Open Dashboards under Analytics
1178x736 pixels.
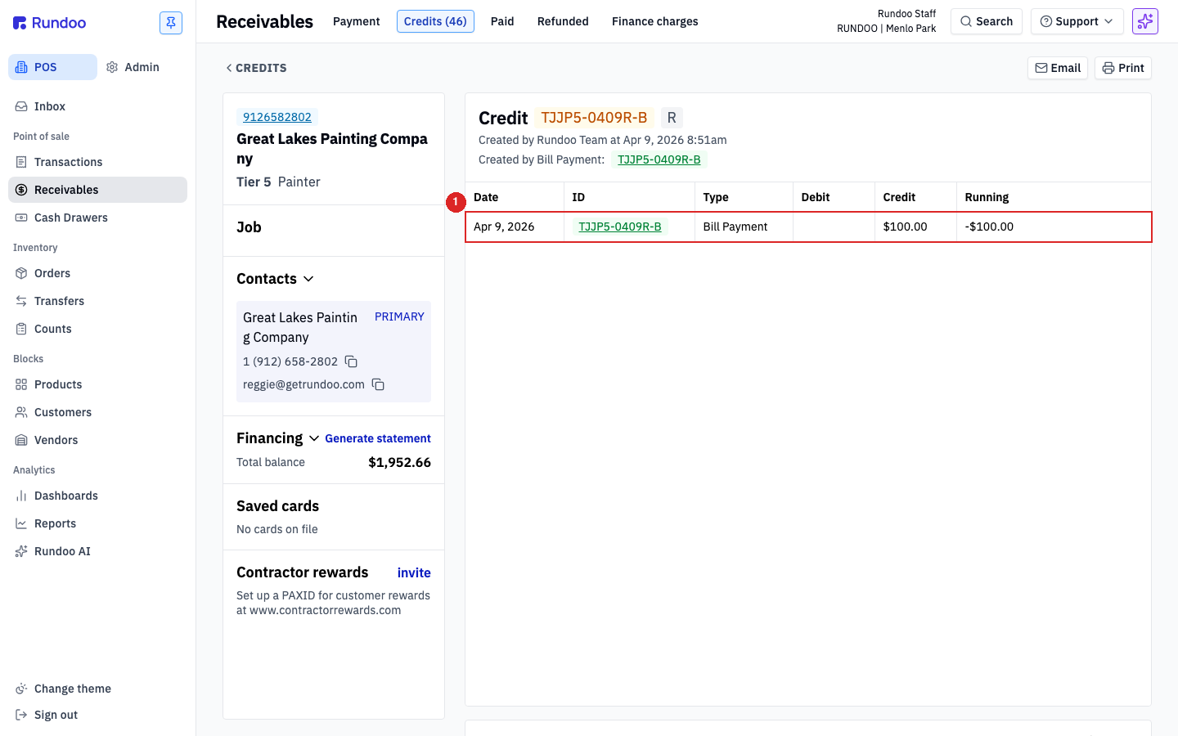pyautogui.click(x=97, y=496)
